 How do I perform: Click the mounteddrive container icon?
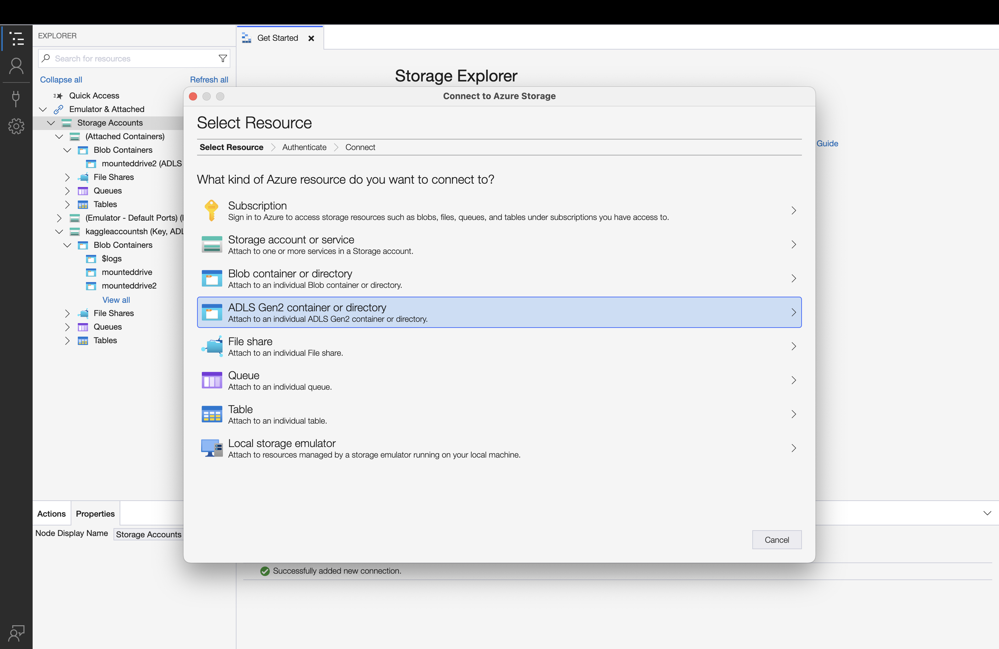(91, 273)
